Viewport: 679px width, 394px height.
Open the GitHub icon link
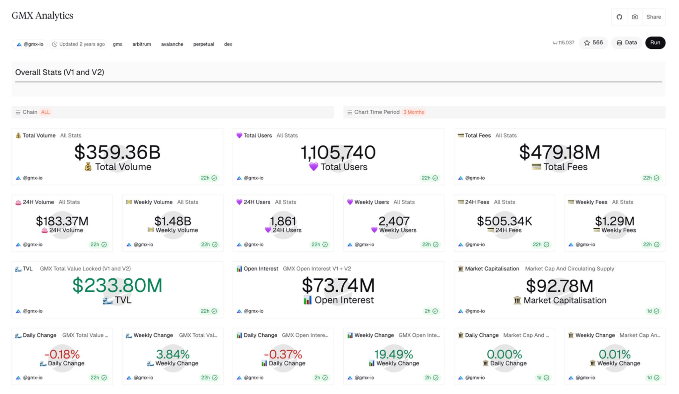pos(619,17)
